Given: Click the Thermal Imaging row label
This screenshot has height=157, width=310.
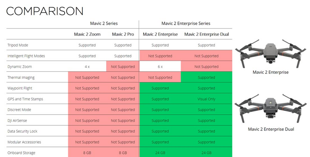Looking at the screenshot, I should pyautogui.click(x=21, y=77).
